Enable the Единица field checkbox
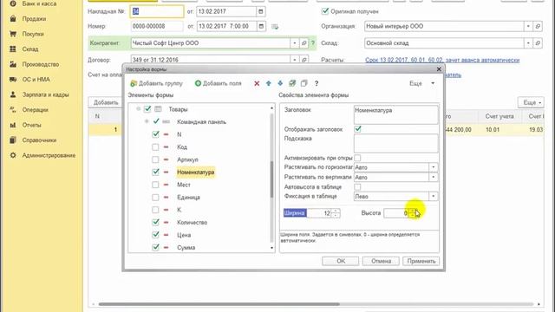 tap(155, 197)
